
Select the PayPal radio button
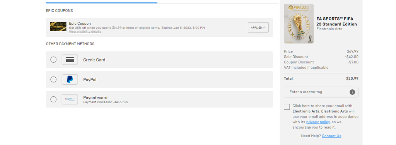pyautogui.click(x=53, y=79)
